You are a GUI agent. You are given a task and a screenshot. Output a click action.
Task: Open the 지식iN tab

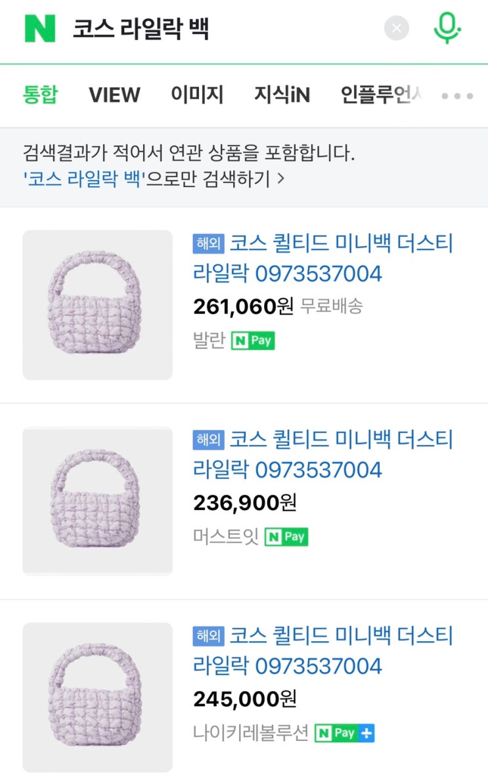pyautogui.click(x=282, y=95)
